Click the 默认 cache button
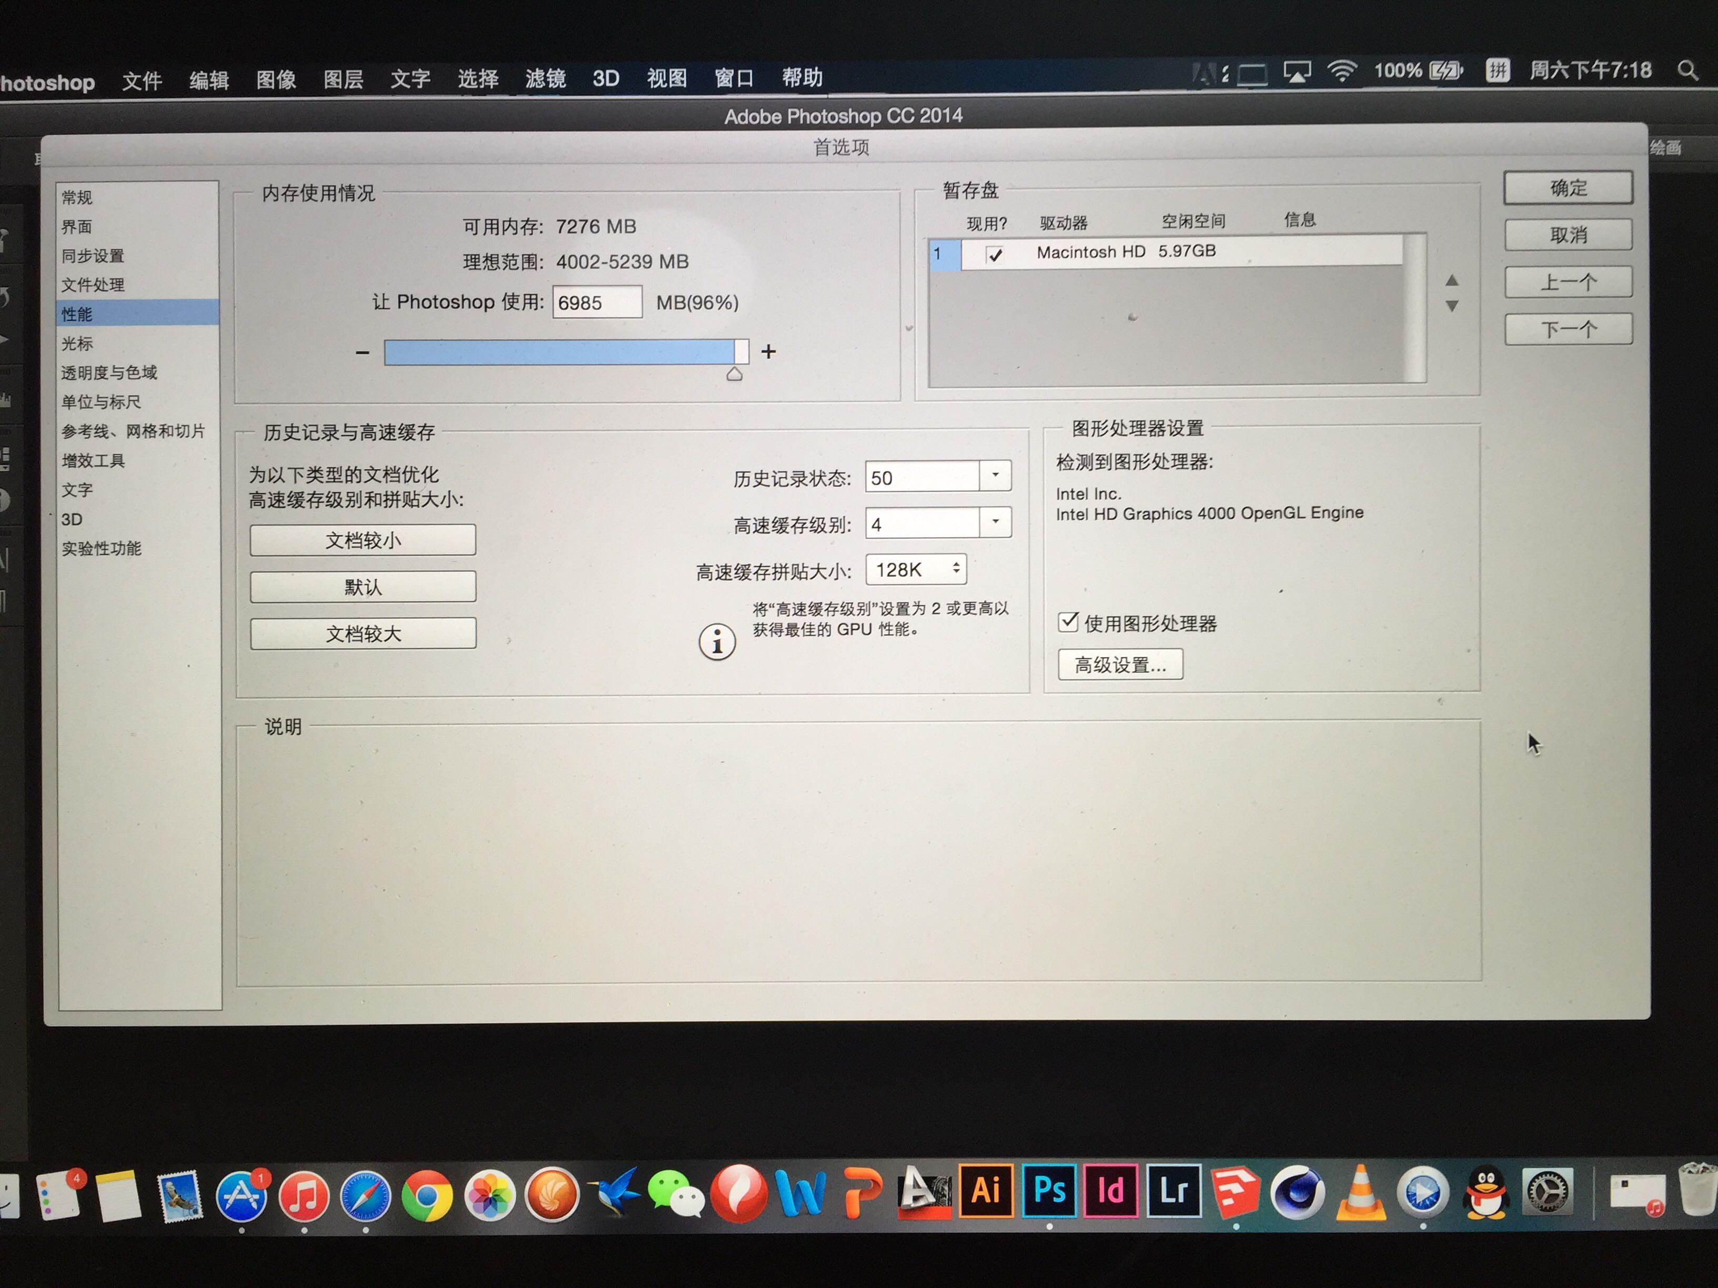 click(363, 586)
